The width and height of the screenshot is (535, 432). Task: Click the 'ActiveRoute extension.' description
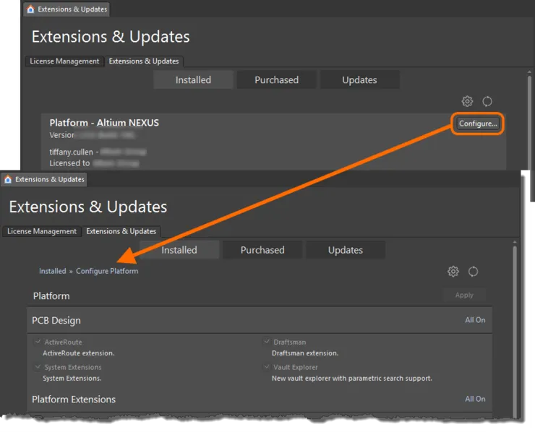(79, 353)
